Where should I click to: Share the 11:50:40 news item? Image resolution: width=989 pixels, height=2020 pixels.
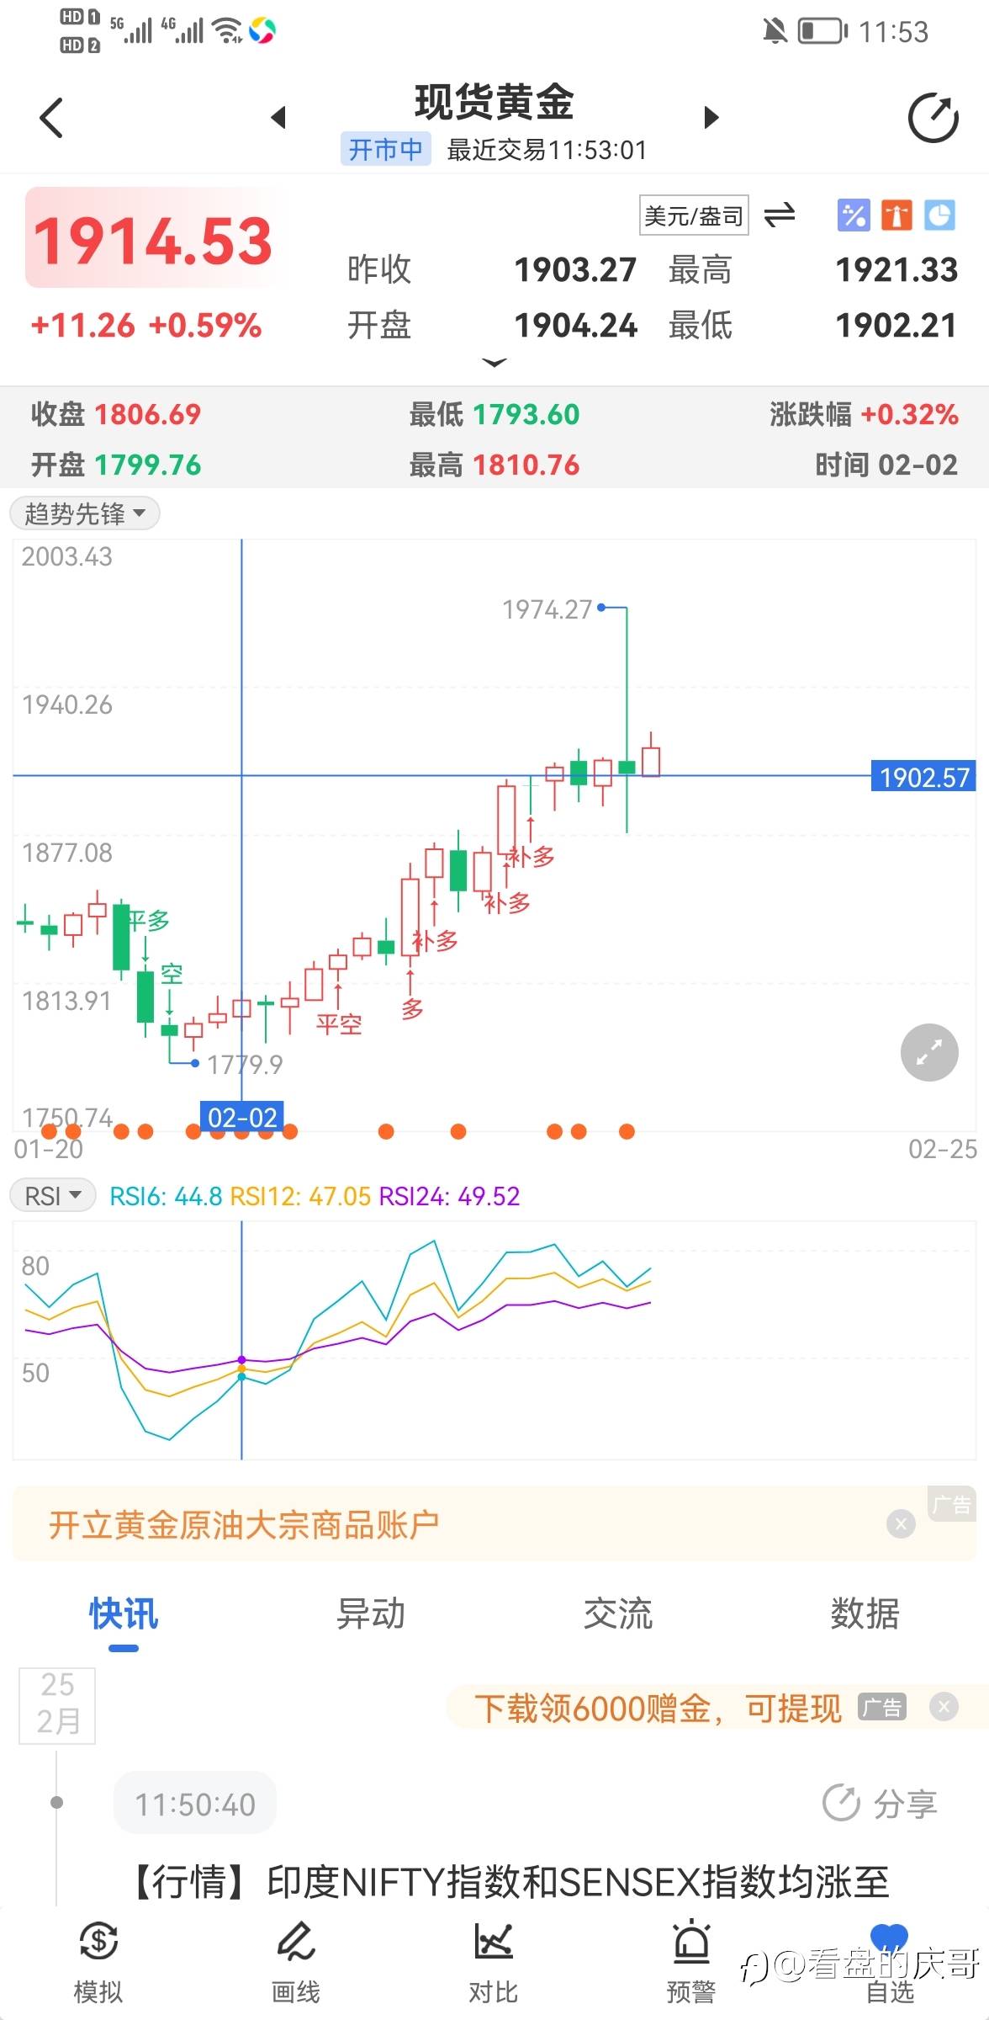pyautogui.click(x=880, y=1804)
